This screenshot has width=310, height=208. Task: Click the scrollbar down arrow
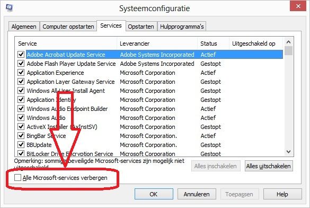click(288, 152)
